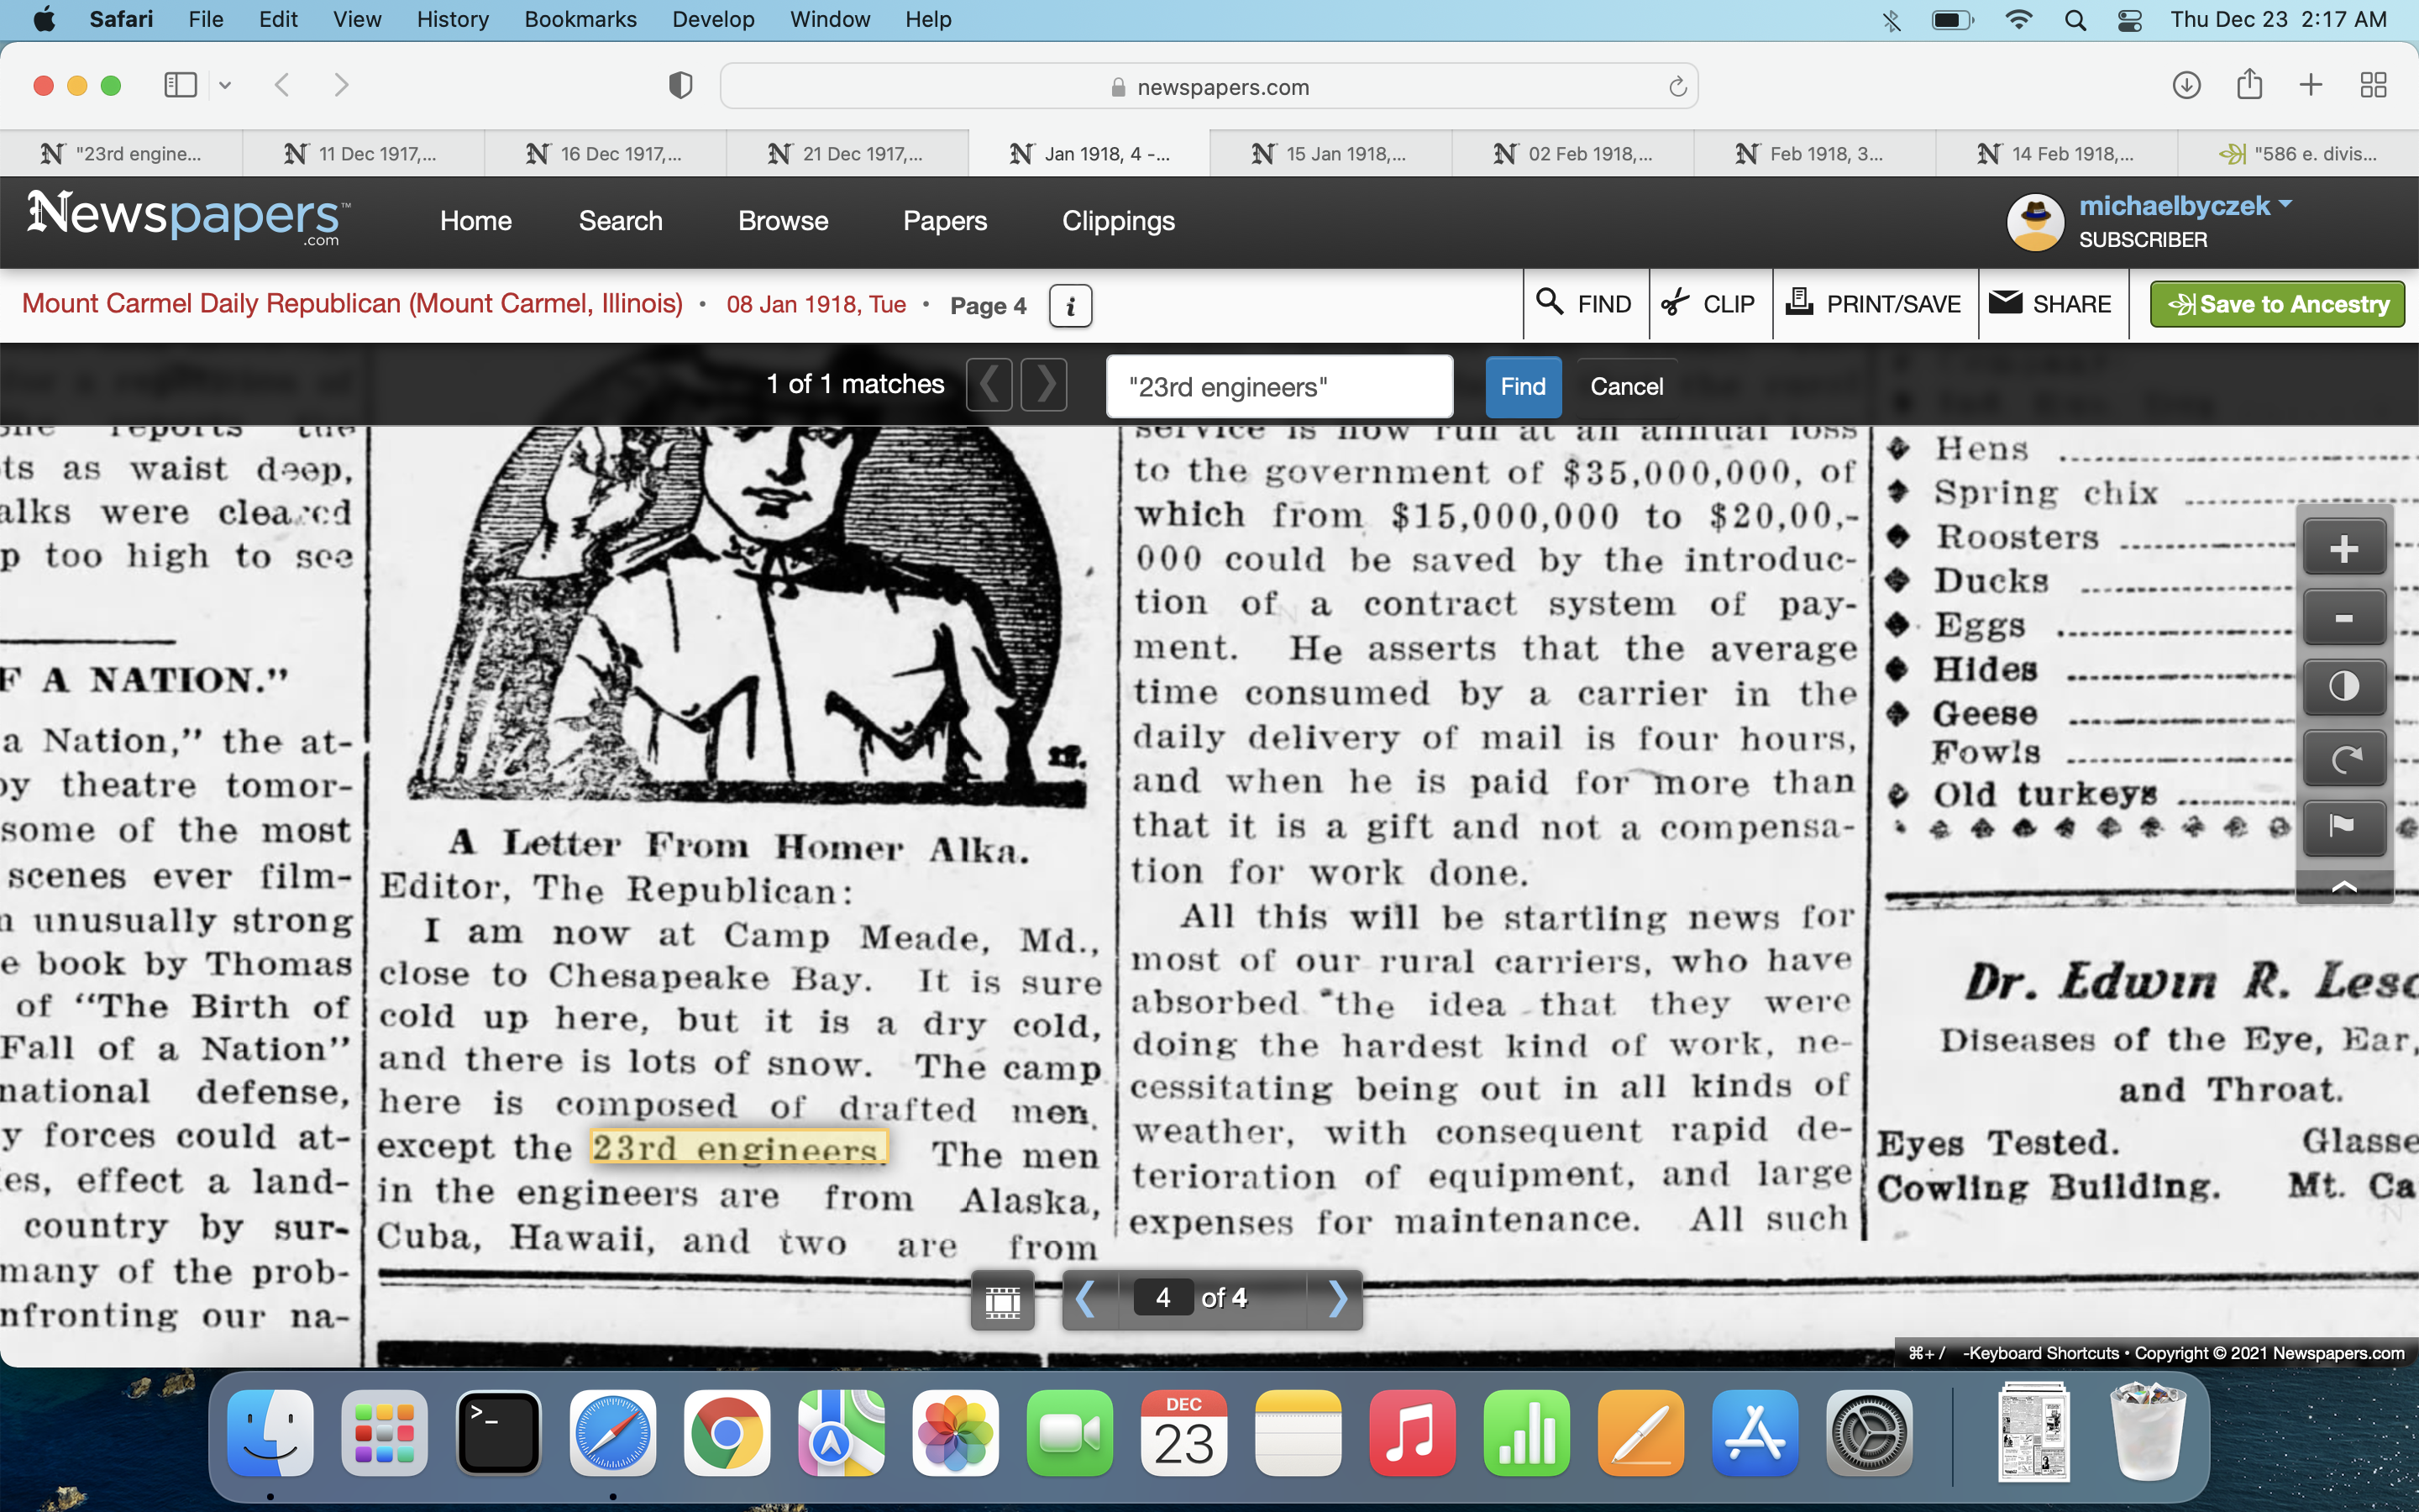Click Save to Ancestry button

(x=2276, y=304)
